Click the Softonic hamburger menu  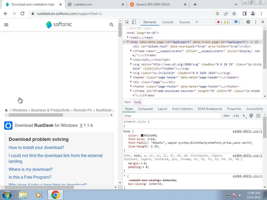[6, 25]
